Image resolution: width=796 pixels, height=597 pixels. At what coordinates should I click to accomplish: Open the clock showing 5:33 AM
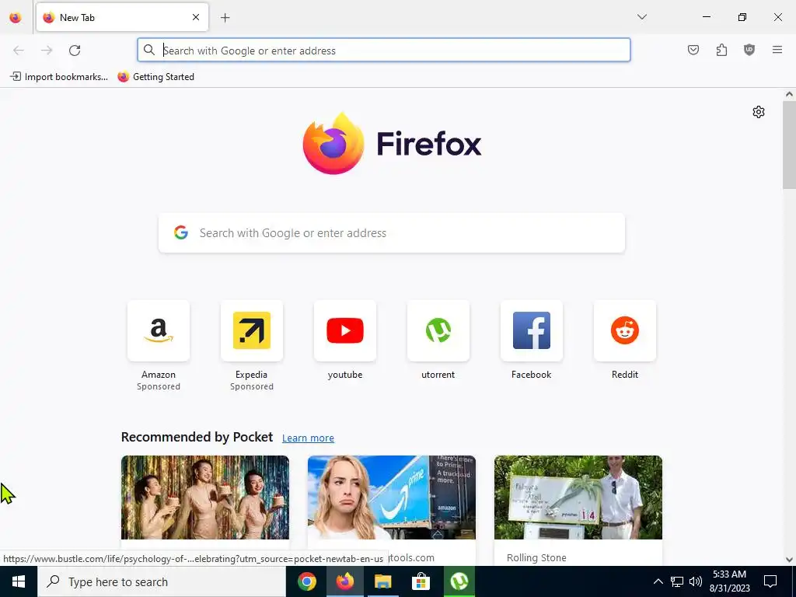point(729,581)
